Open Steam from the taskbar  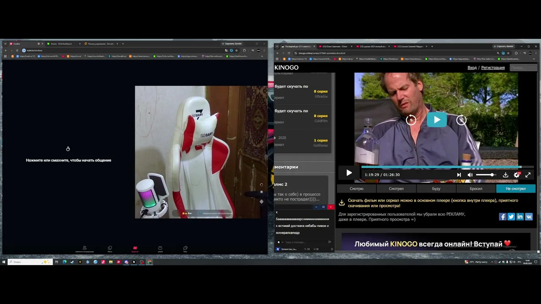[x=72, y=262]
